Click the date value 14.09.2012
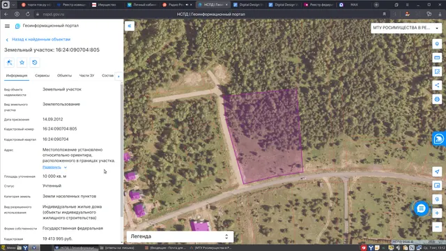 tap(53, 119)
